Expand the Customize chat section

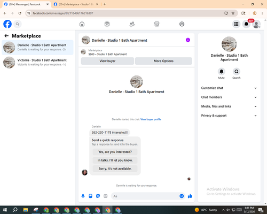[x=229, y=88]
